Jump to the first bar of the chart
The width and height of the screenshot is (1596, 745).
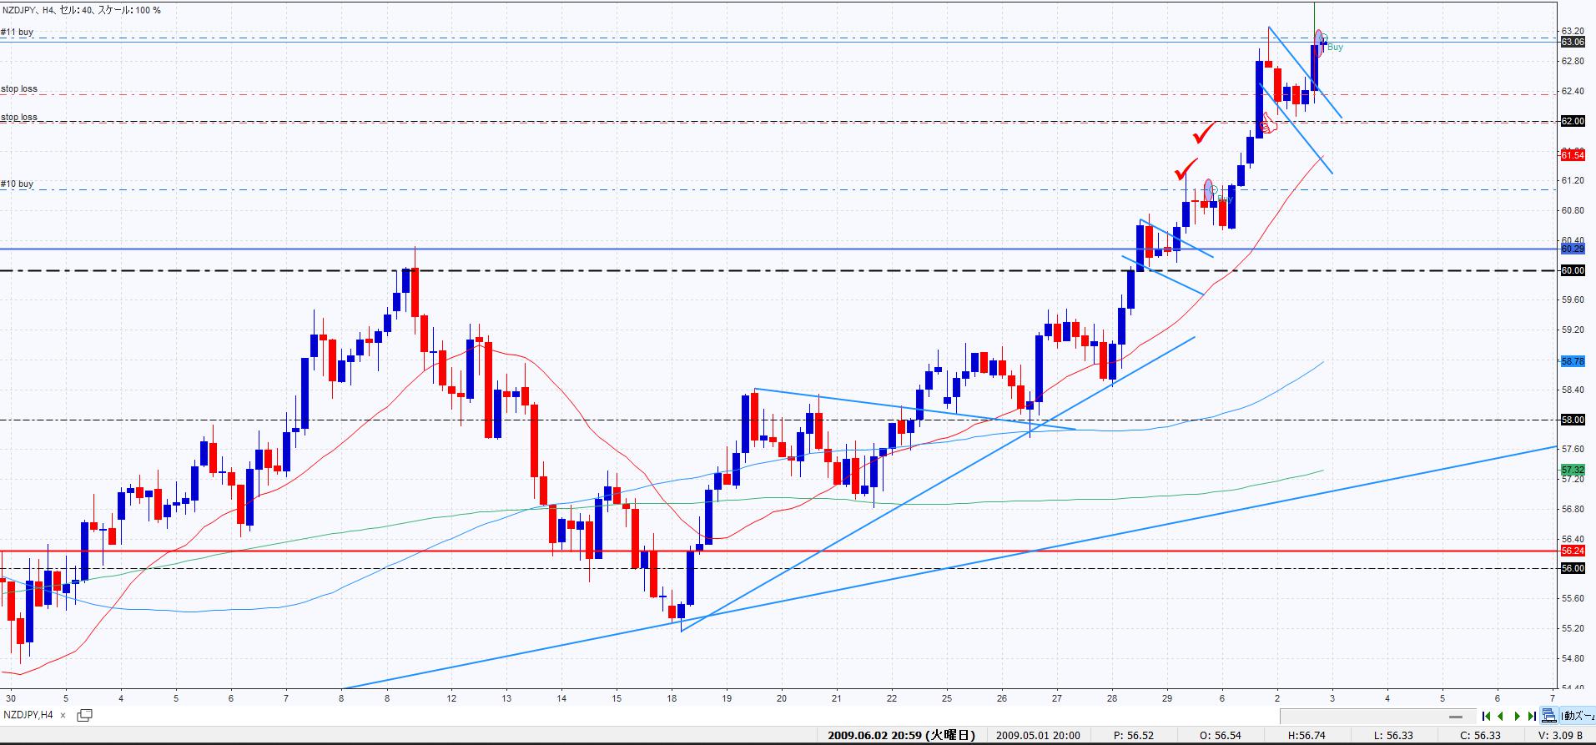1487,716
